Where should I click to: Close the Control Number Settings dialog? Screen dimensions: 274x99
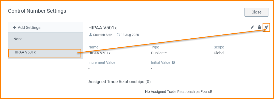[x=256, y=12]
